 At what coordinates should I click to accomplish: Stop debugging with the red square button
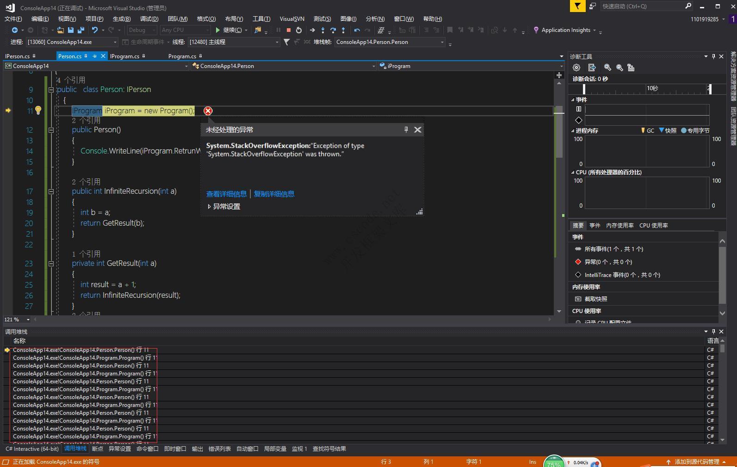pyautogui.click(x=289, y=30)
